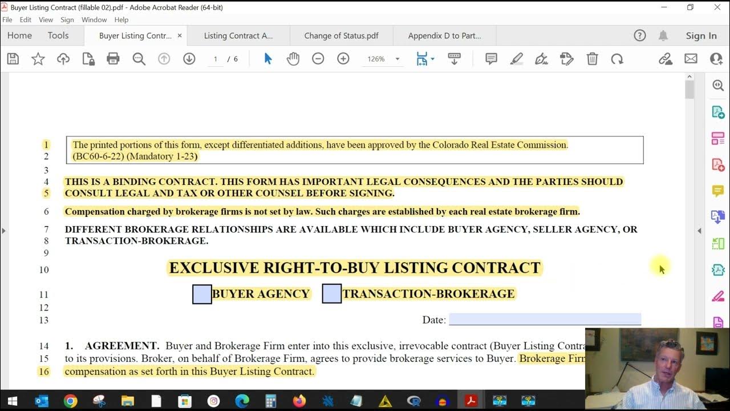Open Firefox from taskbar
Image resolution: width=730 pixels, height=411 pixels.
pyautogui.click(x=299, y=401)
